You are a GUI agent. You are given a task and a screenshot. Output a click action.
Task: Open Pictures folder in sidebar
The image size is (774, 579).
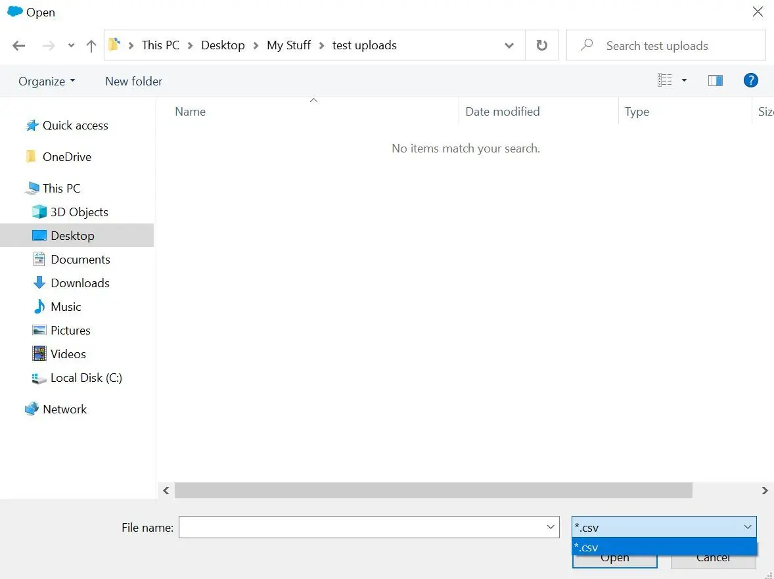click(70, 331)
